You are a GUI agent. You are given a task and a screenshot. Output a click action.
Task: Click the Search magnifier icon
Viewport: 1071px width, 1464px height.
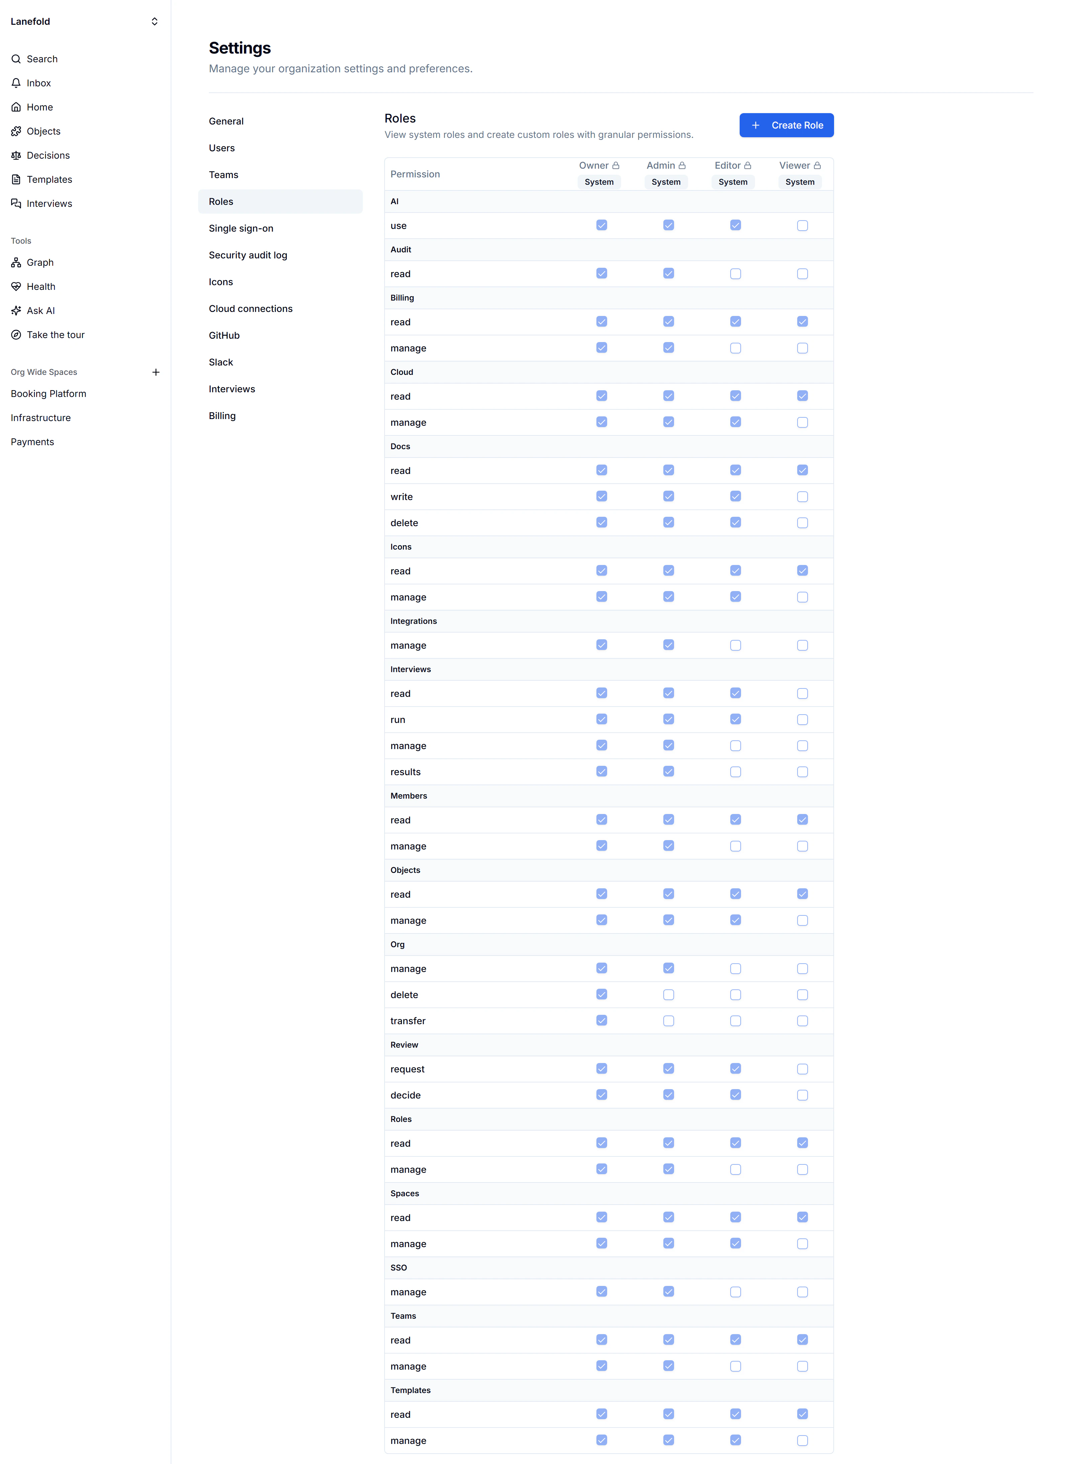[16, 59]
